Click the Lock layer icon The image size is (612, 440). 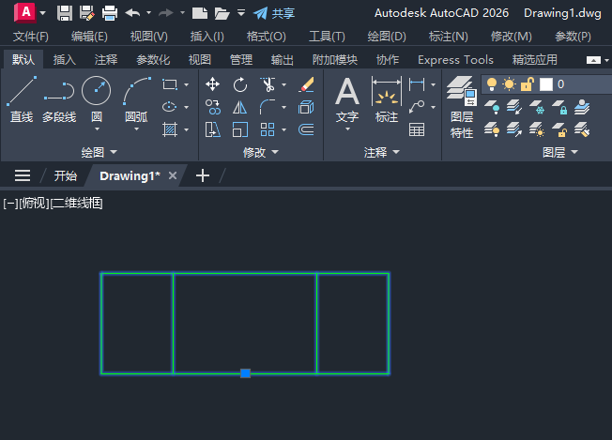[x=559, y=107]
